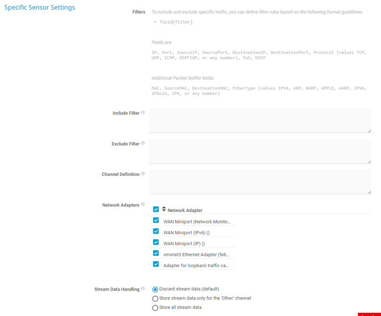Click the info icon beside Channel Definition
Viewport: 381px width, 316px height.
pyautogui.click(x=143, y=174)
